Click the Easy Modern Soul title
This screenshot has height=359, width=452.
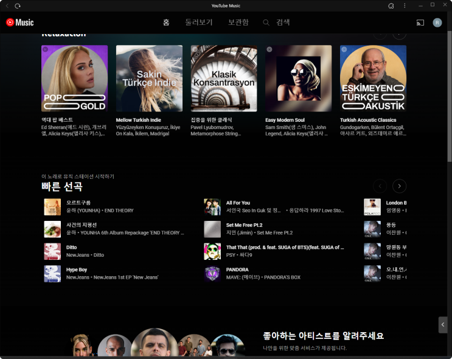point(285,120)
